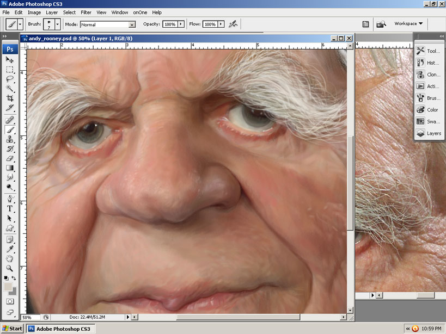Select the Path Selection tool

click(x=10, y=218)
